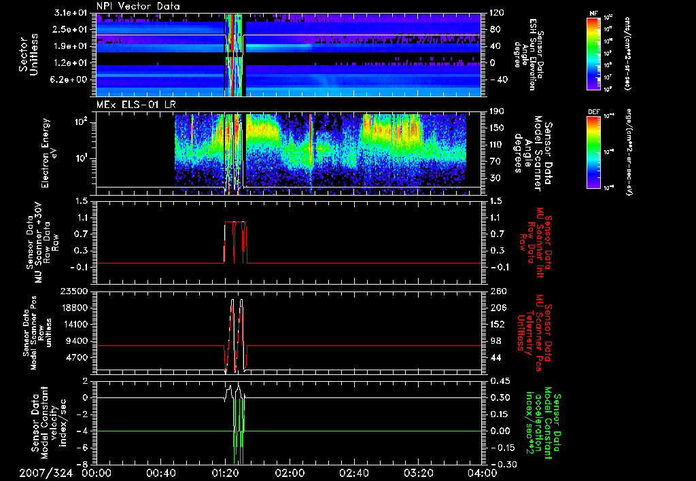Click the -6 velocity axis tick
The width and height of the screenshot is (696, 481).
click(82, 447)
